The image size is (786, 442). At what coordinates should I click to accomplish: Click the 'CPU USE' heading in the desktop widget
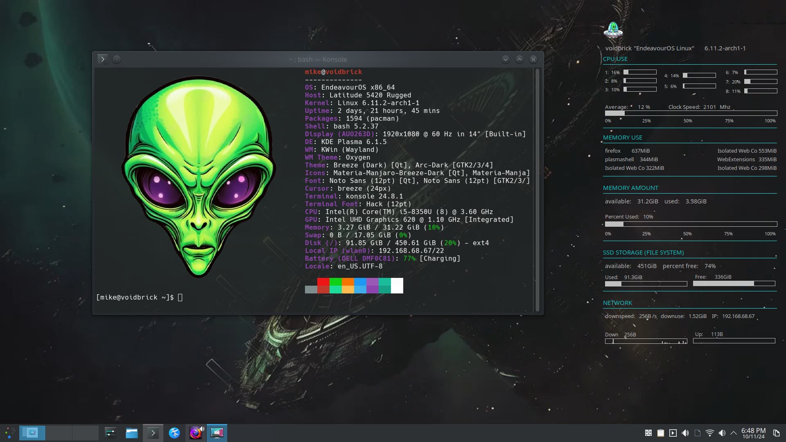(615, 59)
